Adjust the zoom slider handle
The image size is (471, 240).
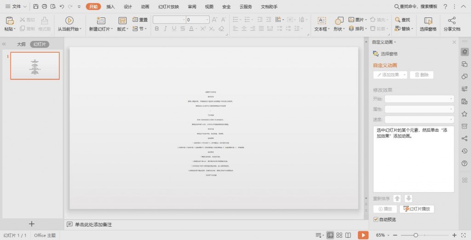416,235
